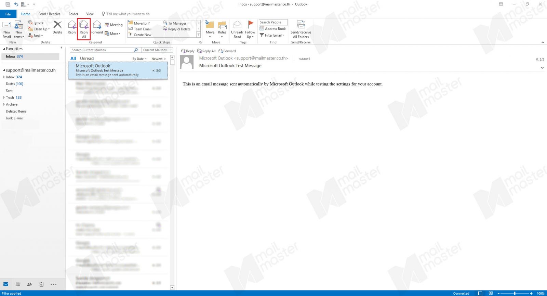This screenshot has height=296, width=547.
Task: Switch to the Home tab
Action: pos(25,14)
